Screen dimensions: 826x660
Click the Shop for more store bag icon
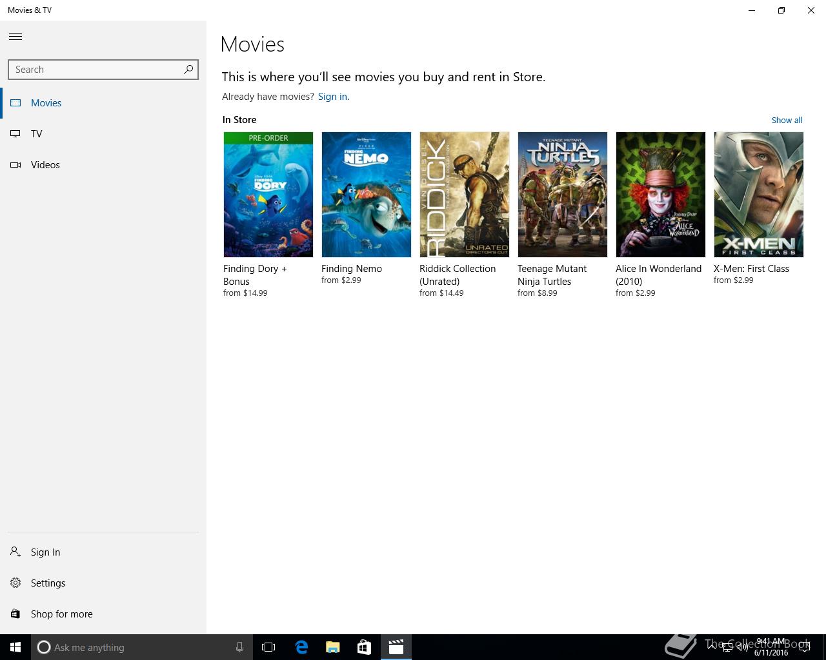click(15, 614)
